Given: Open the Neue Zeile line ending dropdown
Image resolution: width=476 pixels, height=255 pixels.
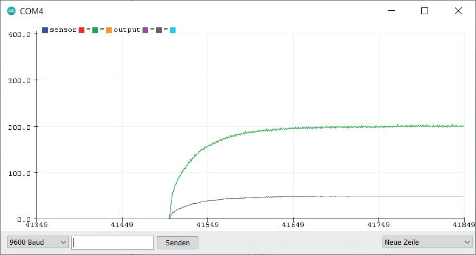Looking at the screenshot, I should pos(427,242).
